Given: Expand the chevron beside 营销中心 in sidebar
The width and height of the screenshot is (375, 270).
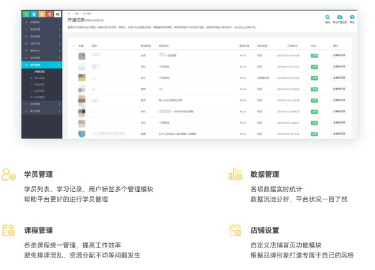Looking at the screenshot, I should tap(59, 51).
